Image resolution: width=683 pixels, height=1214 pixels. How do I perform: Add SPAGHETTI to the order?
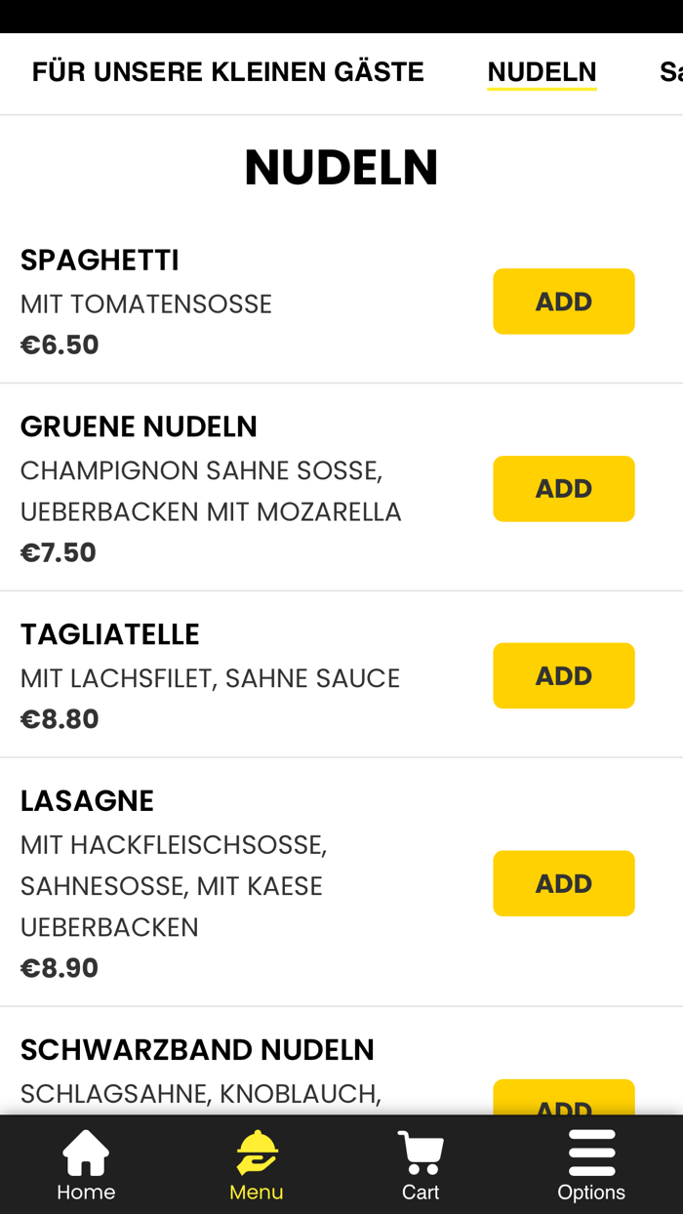[x=564, y=301]
